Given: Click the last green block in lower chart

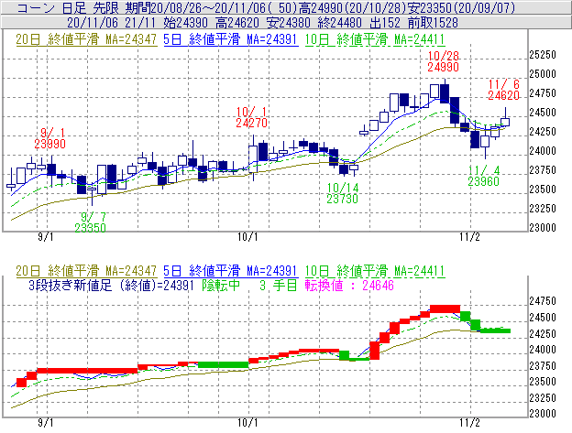Looking at the screenshot, I should pos(495,330).
